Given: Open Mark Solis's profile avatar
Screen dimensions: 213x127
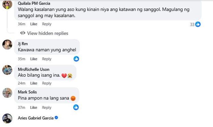Looking at the screenshot, I should pos(7,93).
